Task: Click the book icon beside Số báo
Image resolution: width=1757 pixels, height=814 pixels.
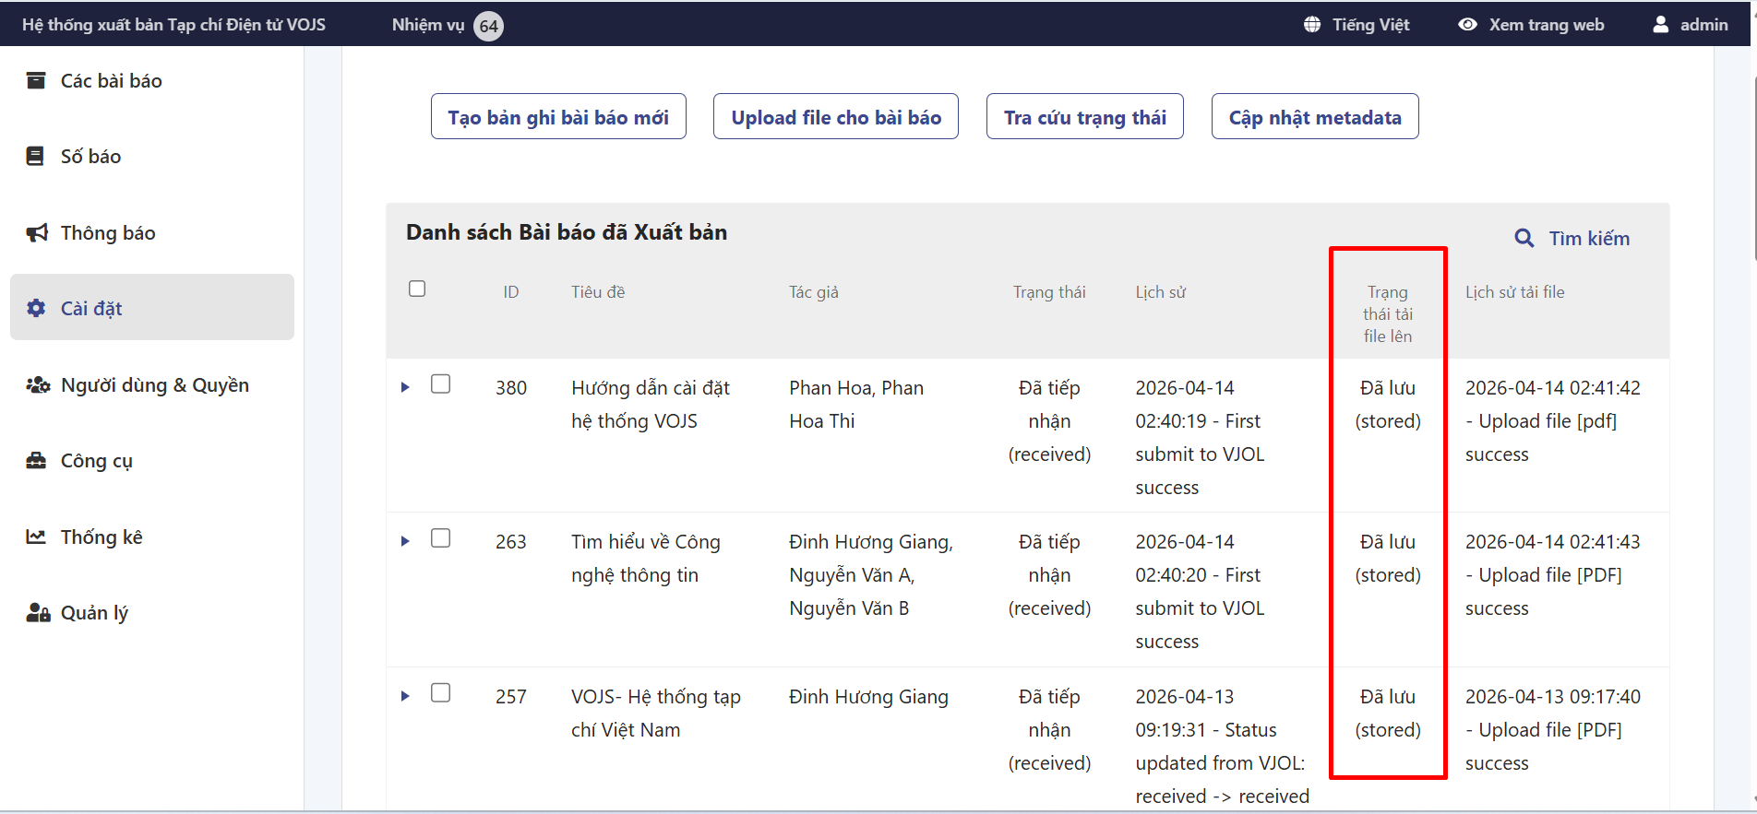Action: tap(36, 157)
